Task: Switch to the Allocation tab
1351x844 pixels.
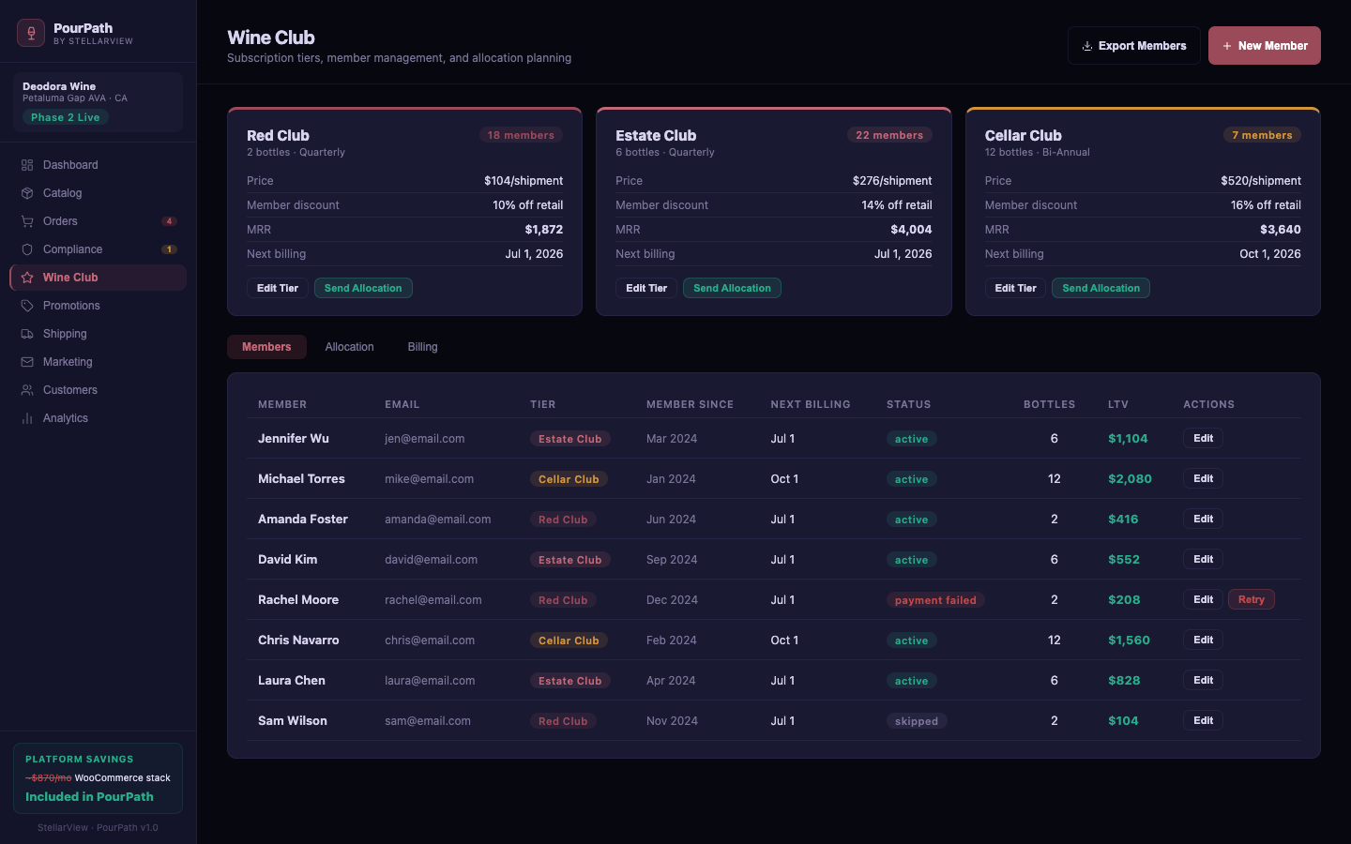Action: [349, 347]
